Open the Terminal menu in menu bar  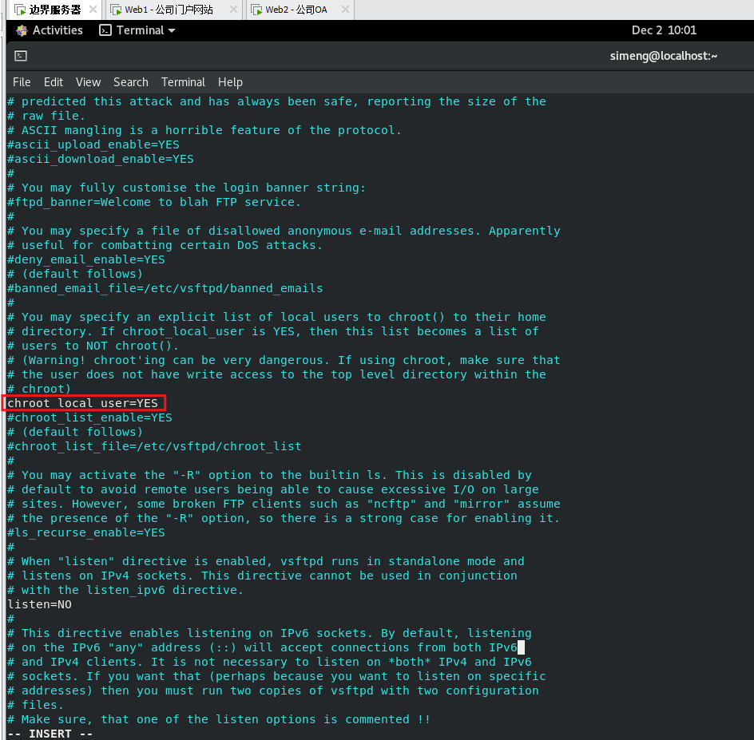click(x=183, y=82)
